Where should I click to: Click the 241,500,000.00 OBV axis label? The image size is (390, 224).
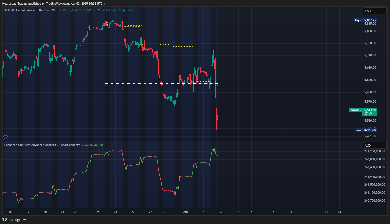pyautogui.click(x=375, y=185)
